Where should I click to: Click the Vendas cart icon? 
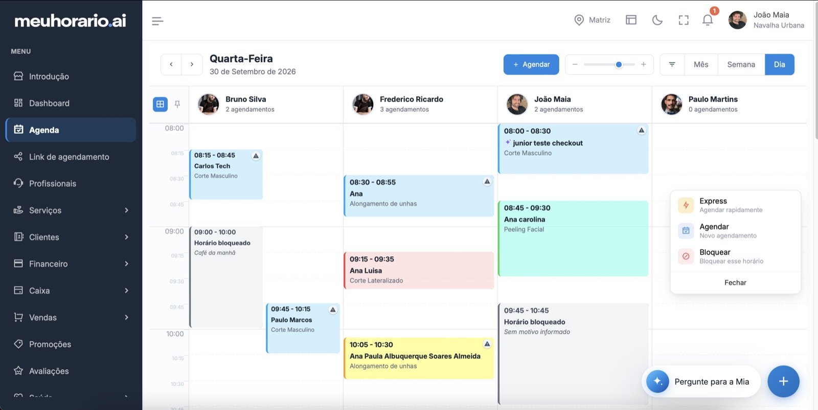coord(18,317)
